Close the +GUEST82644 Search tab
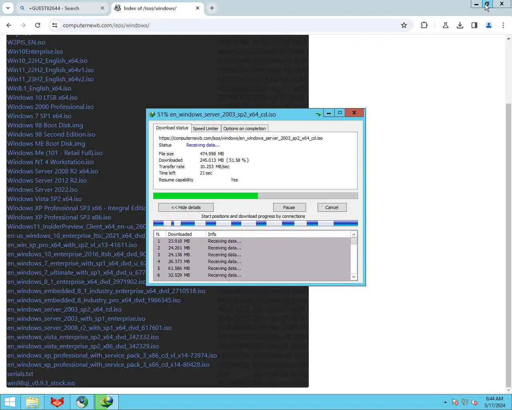The height and width of the screenshot is (410, 512). (x=102, y=8)
